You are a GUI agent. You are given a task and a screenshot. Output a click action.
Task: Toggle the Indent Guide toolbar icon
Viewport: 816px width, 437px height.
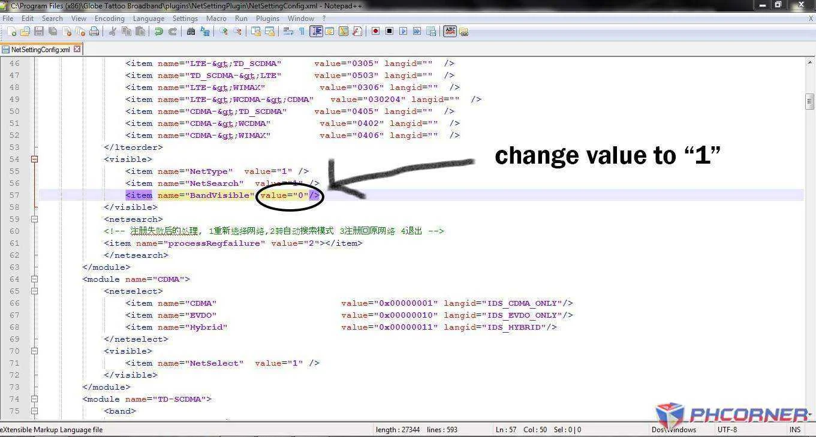point(316,31)
